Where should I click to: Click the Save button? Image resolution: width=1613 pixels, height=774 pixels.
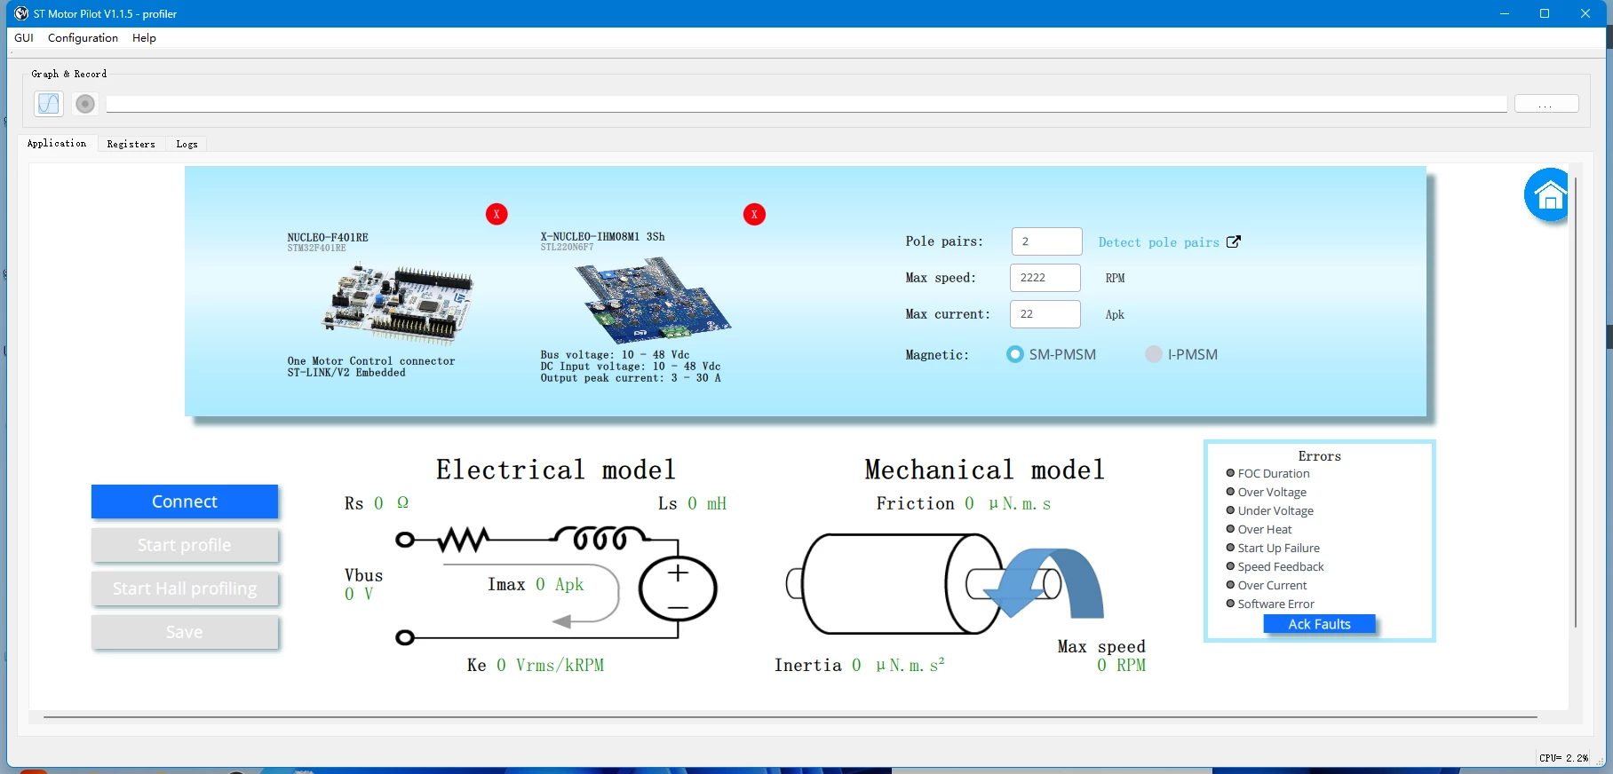185,632
